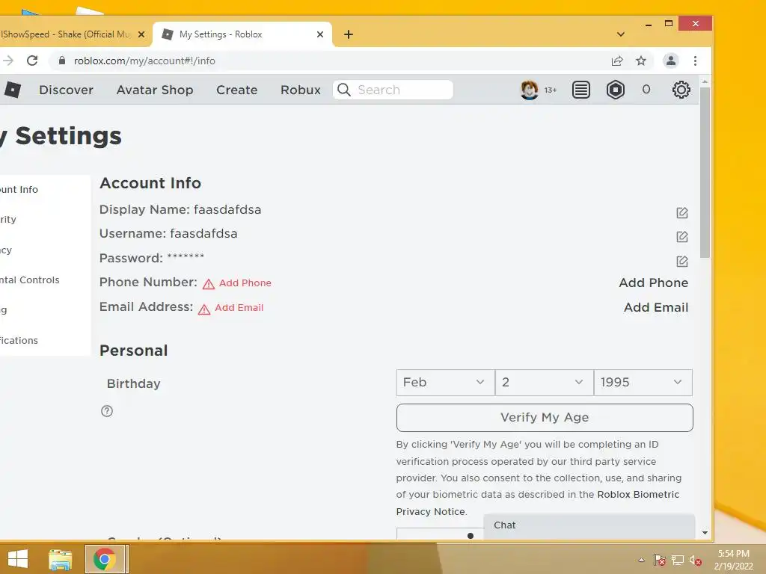Open the birthday day dropdown showing 2
The height and width of the screenshot is (574, 766).
545,382
